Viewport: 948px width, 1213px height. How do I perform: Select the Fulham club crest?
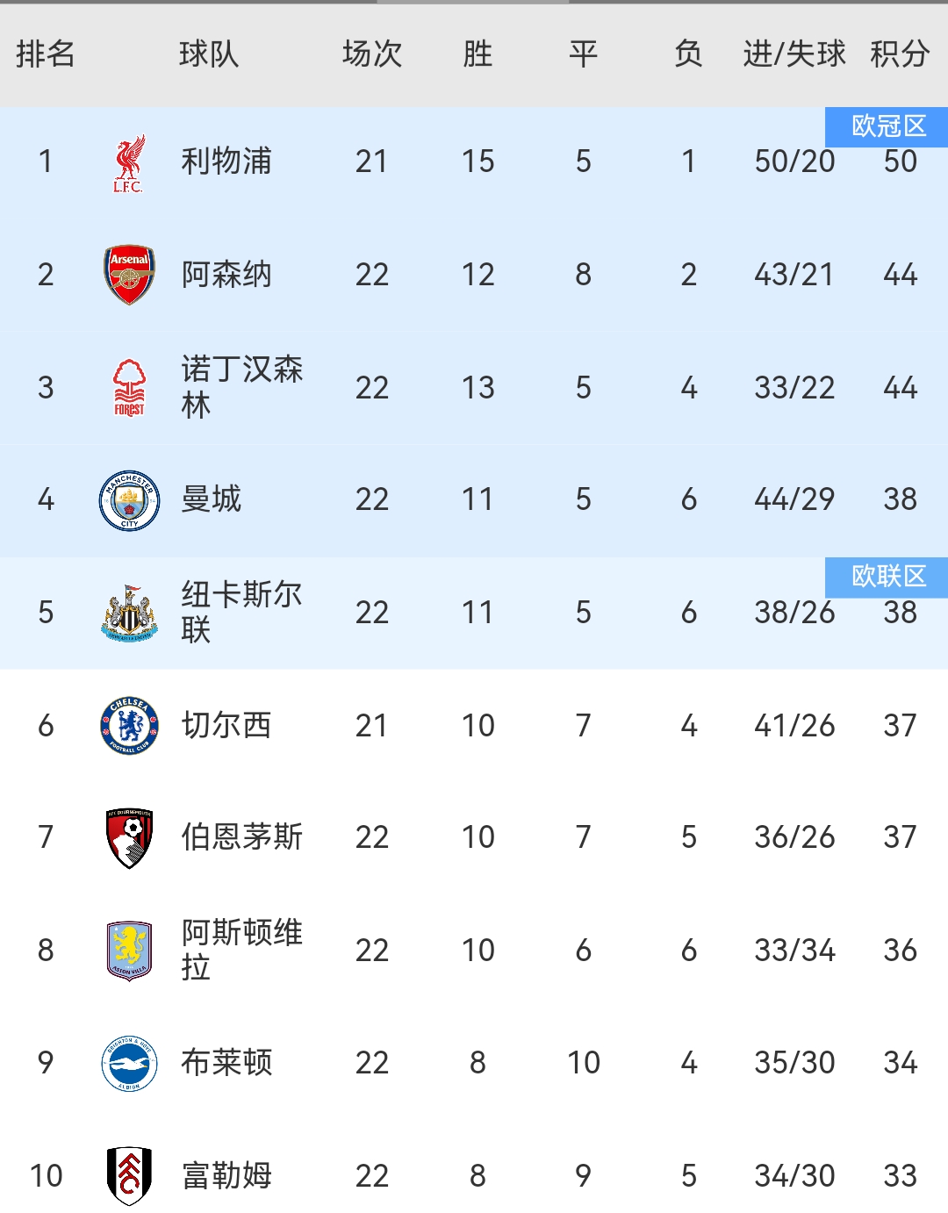pyautogui.click(x=129, y=1175)
